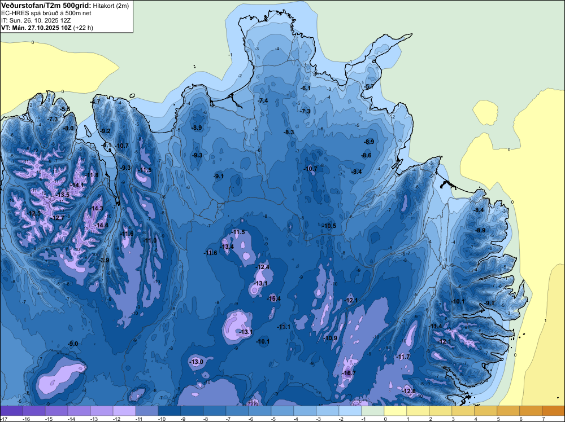Viewport: 565px width, 422px height.
Task: Click the -4.7 temperature label
Action: (x=95, y=102)
